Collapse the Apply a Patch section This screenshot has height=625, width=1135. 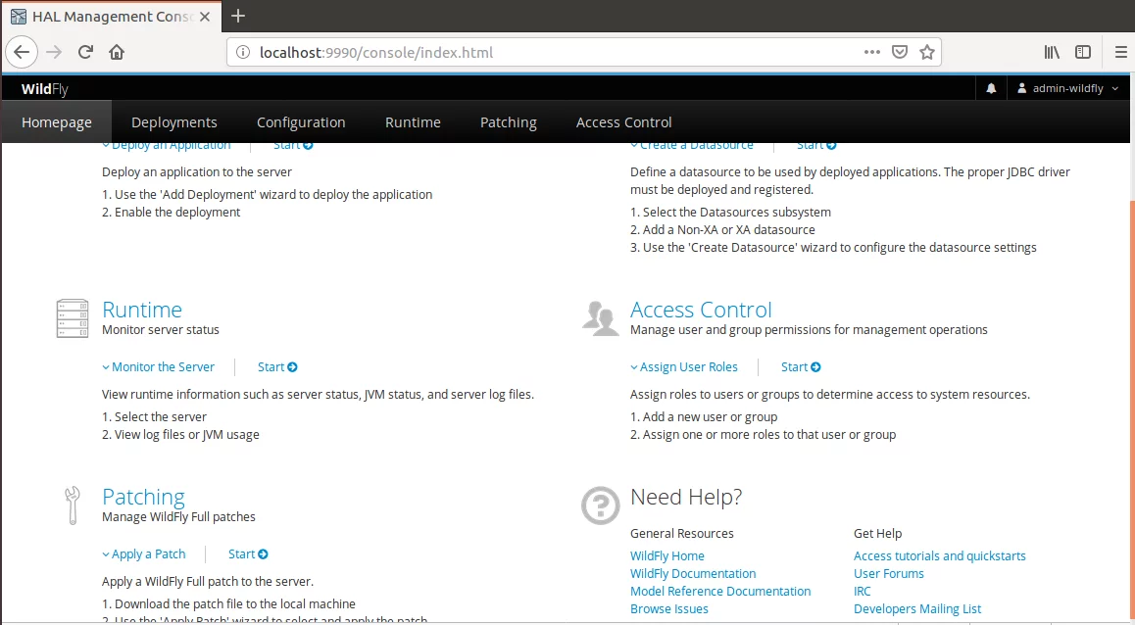point(144,554)
